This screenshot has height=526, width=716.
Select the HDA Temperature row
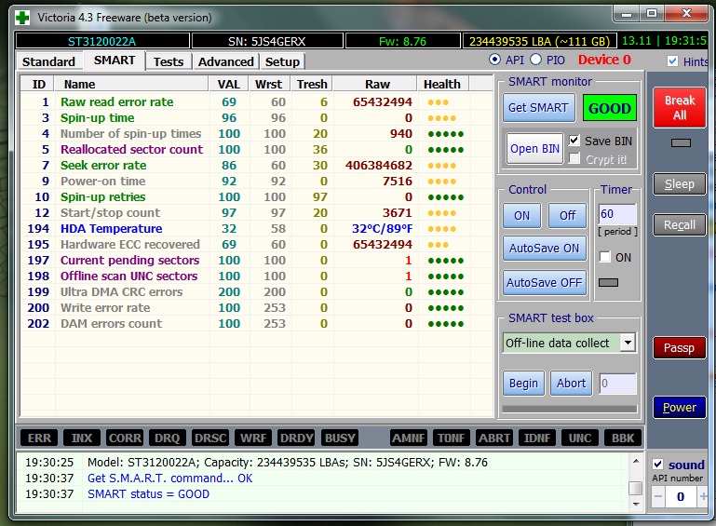click(256, 228)
